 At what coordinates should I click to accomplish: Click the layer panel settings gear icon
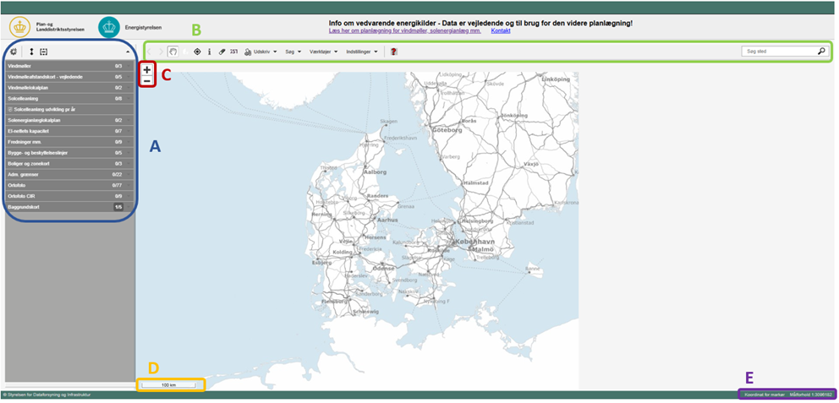14,52
